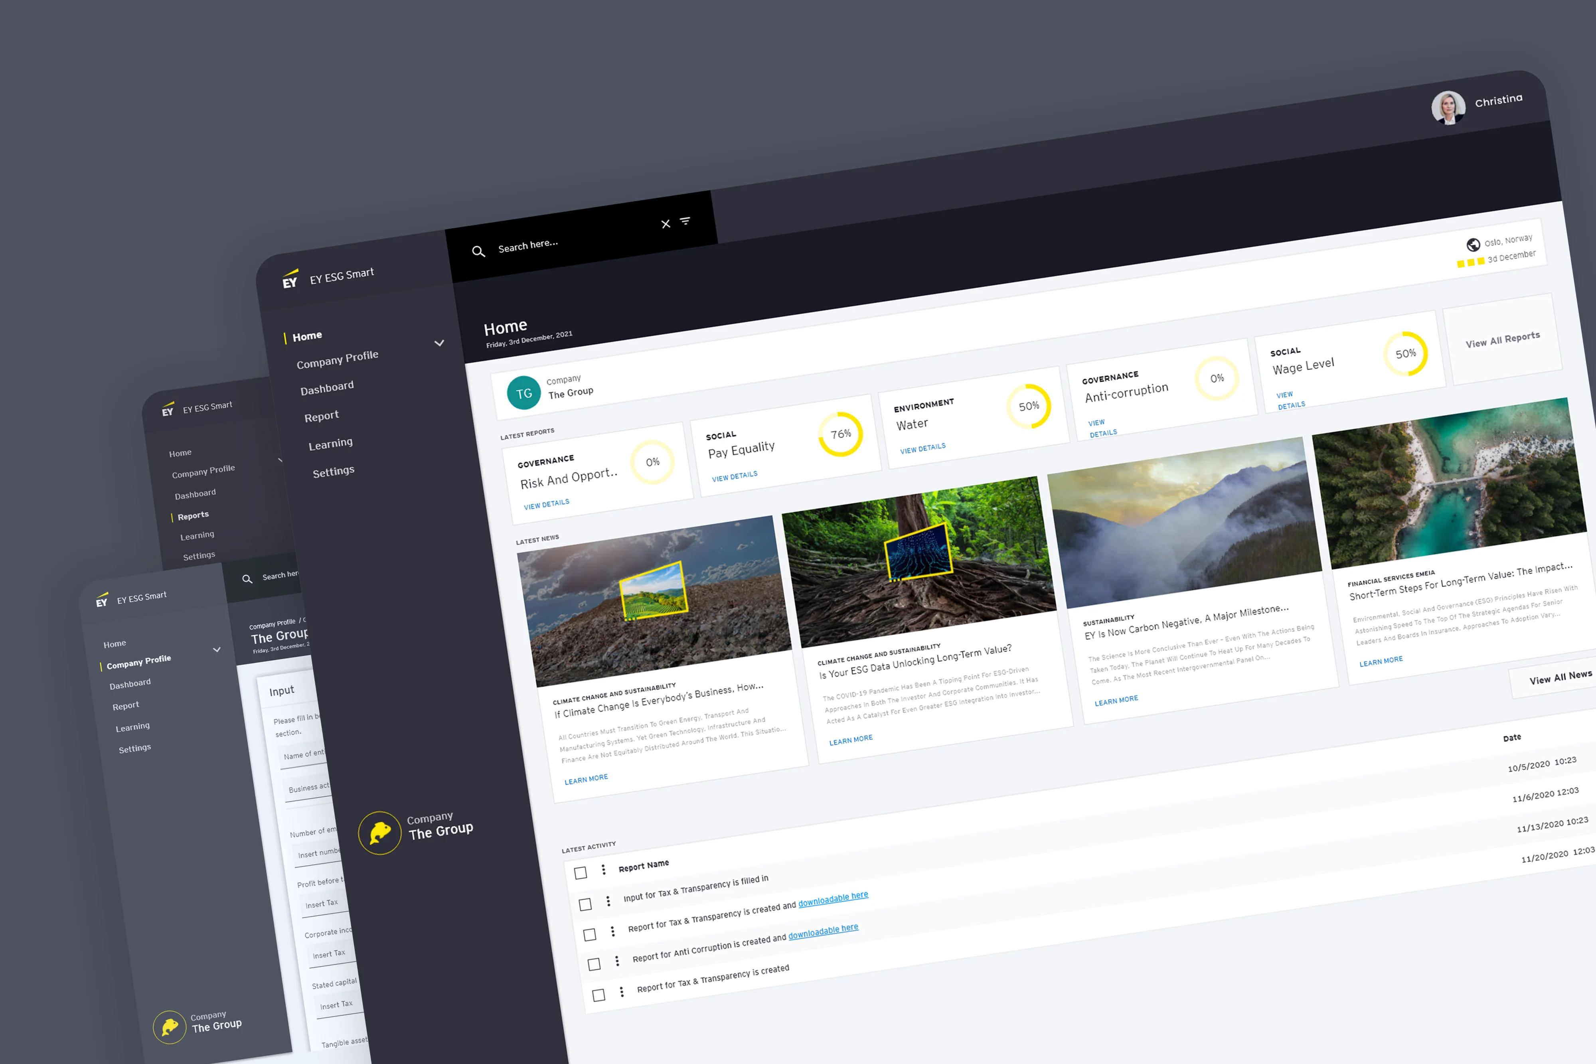This screenshot has width=1596, height=1064.
Task: Check the Input for Tax & Transparency row
Action: click(585, 904)
